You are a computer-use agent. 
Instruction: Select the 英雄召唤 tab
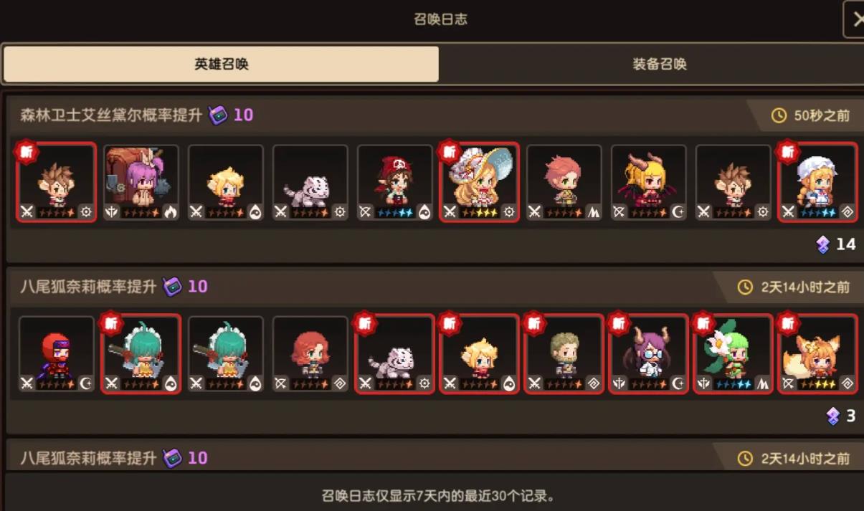point(221,65)
